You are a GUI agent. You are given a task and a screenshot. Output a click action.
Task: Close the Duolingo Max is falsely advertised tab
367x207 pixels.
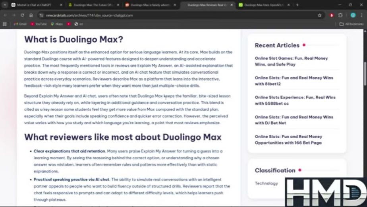175,5
